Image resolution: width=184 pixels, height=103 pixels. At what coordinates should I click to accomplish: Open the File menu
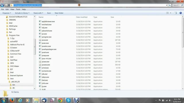2,9
